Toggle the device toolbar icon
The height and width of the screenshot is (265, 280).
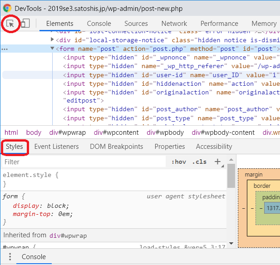tap(25, 24)
